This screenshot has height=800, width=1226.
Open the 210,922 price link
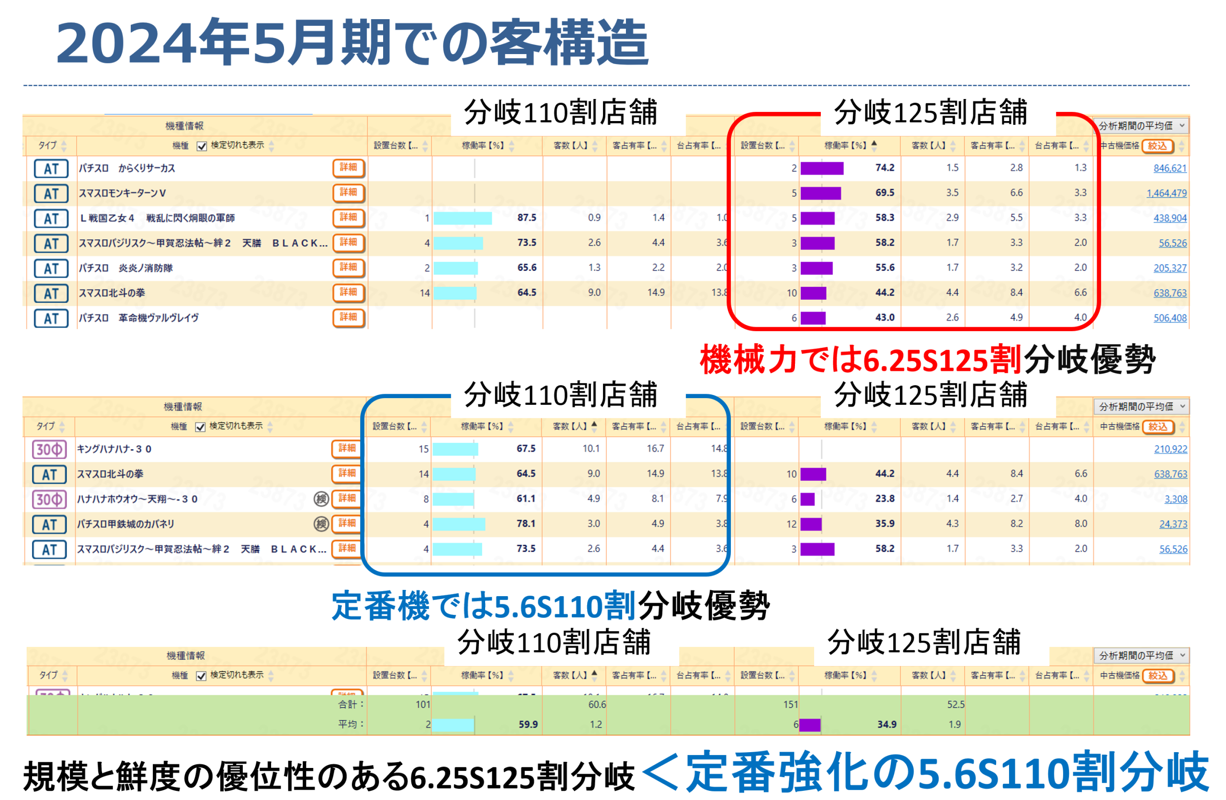(1170, 449)
